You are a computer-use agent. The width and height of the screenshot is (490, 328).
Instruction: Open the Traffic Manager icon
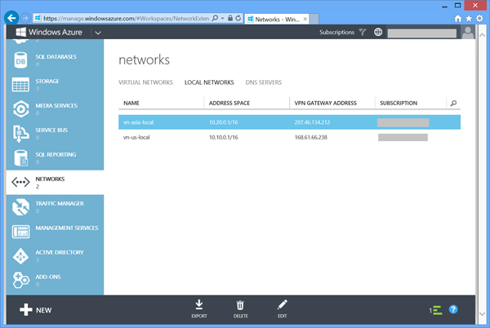(x=20, y=207)
